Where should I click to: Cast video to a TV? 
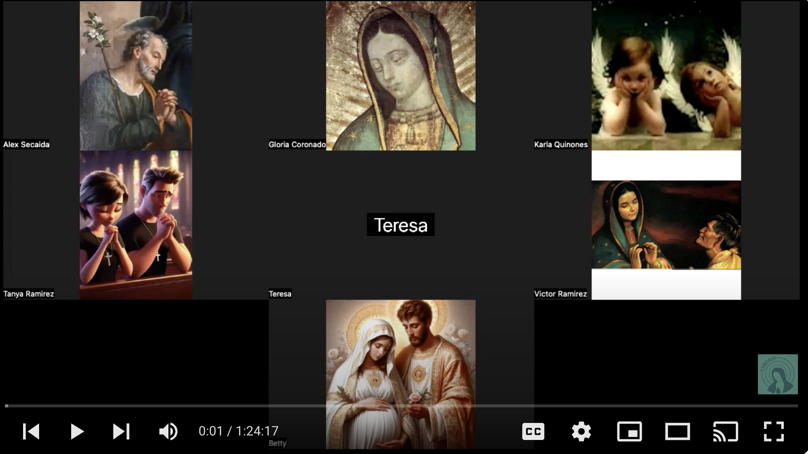[x=725, y=431]
